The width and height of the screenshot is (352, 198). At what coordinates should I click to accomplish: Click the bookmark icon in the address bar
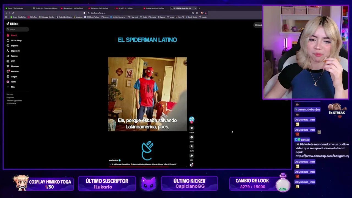point(84,13)
